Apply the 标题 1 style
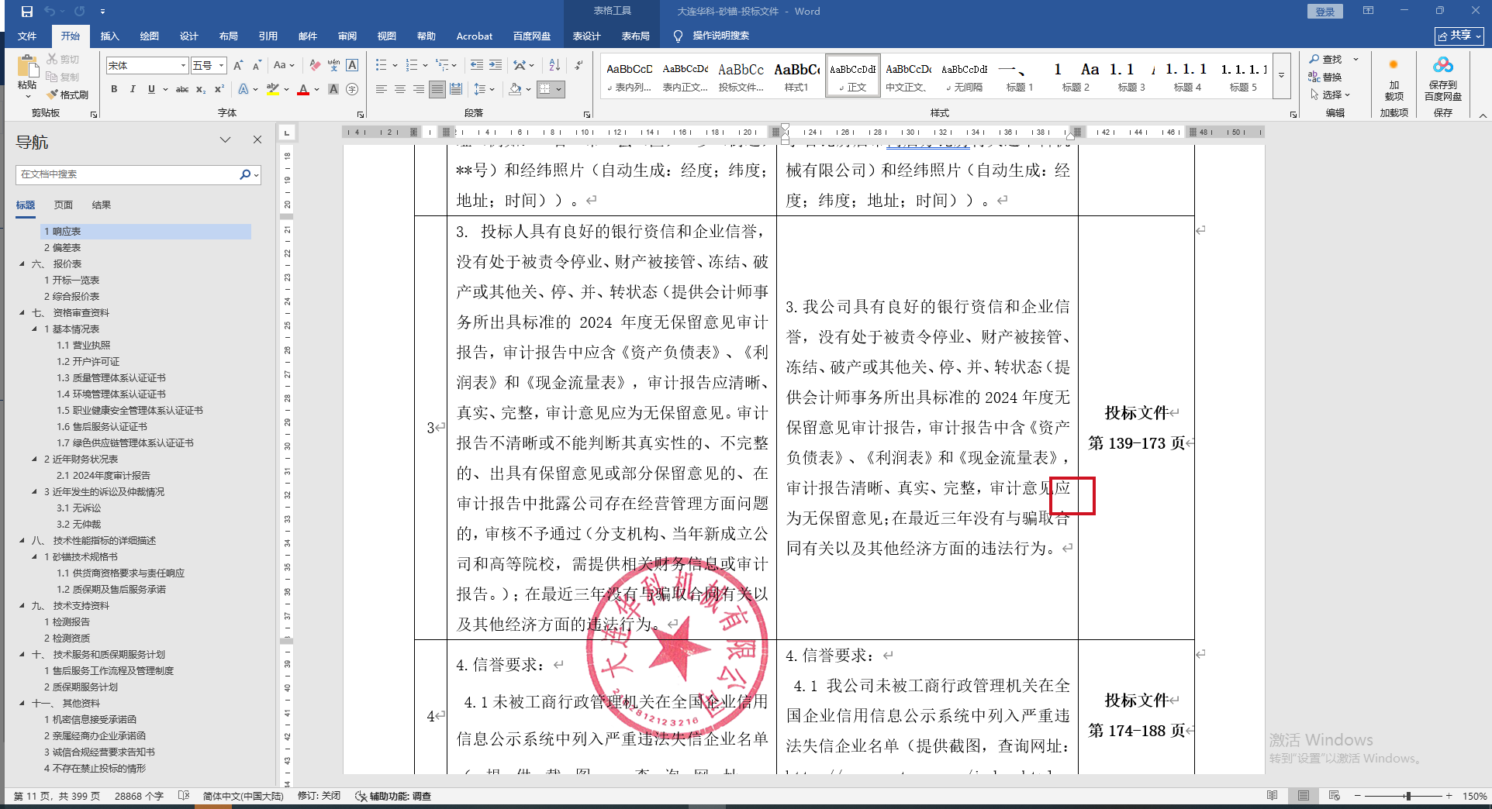 [1019, 76]
